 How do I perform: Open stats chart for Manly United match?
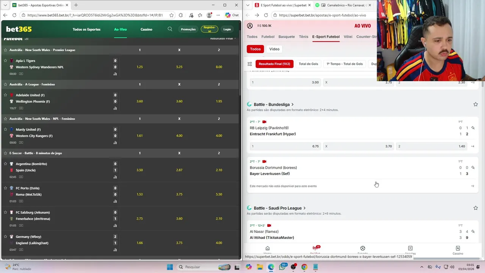[x=115, y=143]
